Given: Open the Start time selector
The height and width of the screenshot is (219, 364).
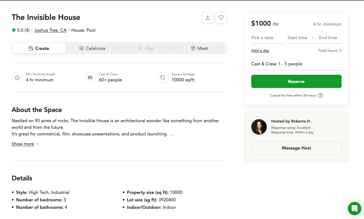Looking at the screenshot, I should [297, 38].
